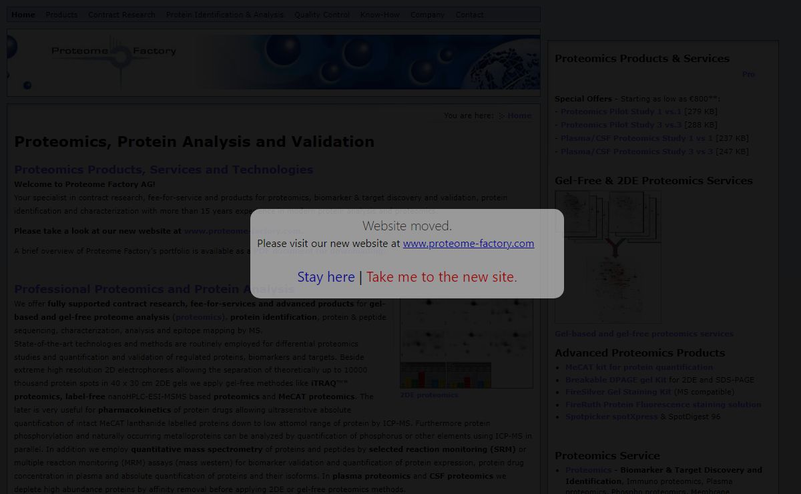Image resolution: width=801 pixels, height=494 pixels.
Task: Click the 2DE gel services thumbnail image
Action: coord(608,258)
